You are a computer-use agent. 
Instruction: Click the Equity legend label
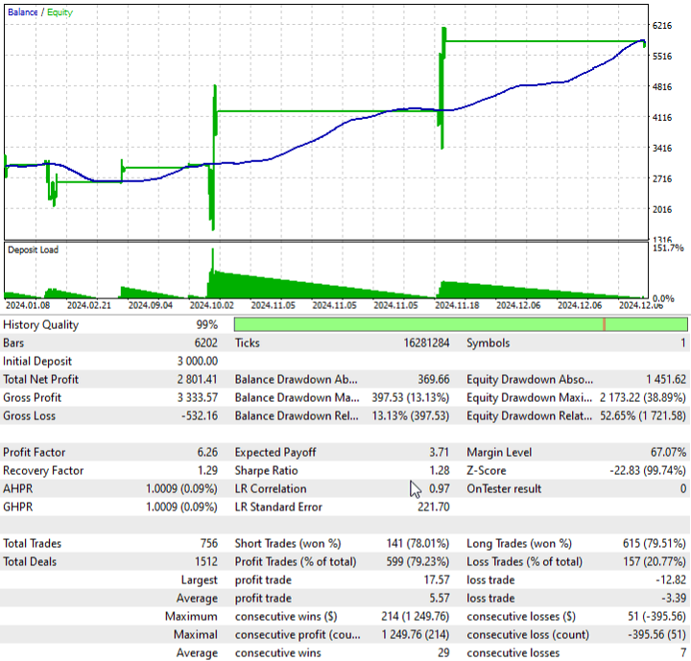(x=60, y=12)
